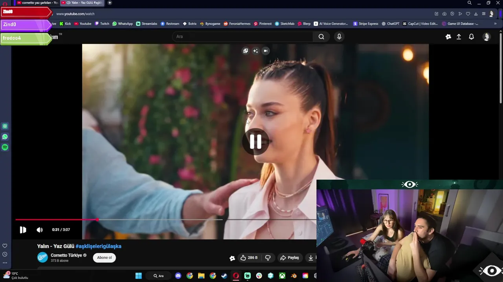This screenshot has height=282, width=503.
Task: Open weather widget showing 13°C
Action: pos(15,276)
